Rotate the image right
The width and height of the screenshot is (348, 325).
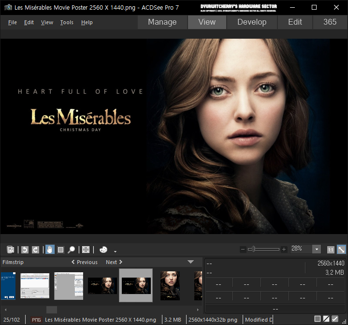(35, 250)
